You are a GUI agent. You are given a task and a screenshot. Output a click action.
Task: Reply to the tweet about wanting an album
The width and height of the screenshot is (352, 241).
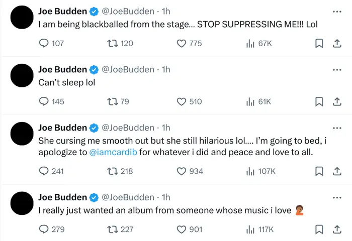(44, 229)
